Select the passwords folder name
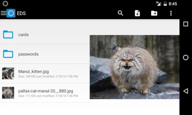The height and width of the screenshot is (115, 192). click(28, 54)
